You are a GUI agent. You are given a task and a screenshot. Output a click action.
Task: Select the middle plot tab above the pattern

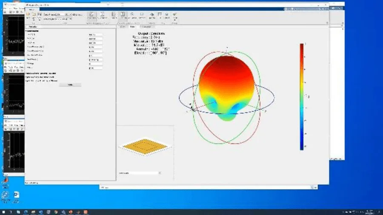133,27
